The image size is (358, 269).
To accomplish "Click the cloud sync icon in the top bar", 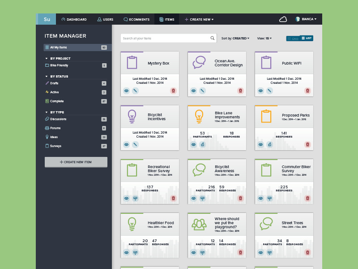I will pos(283,19).
